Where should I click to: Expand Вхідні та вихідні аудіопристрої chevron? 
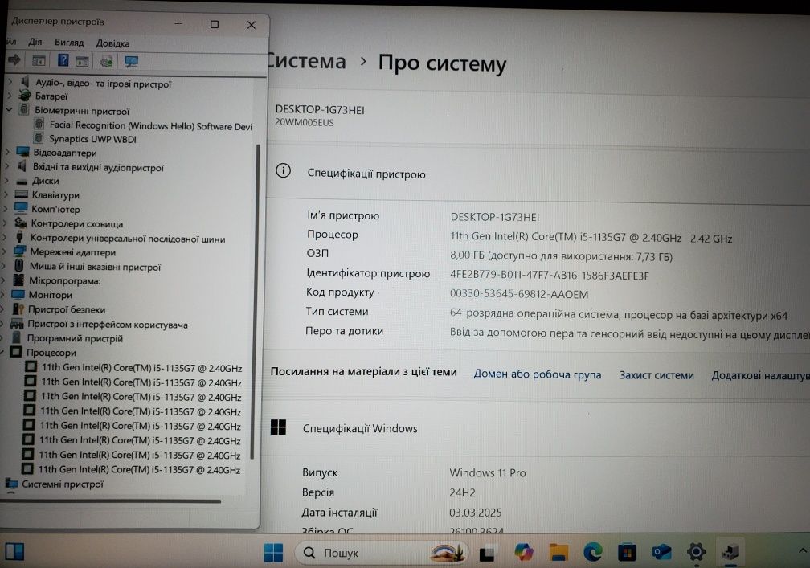7,166
